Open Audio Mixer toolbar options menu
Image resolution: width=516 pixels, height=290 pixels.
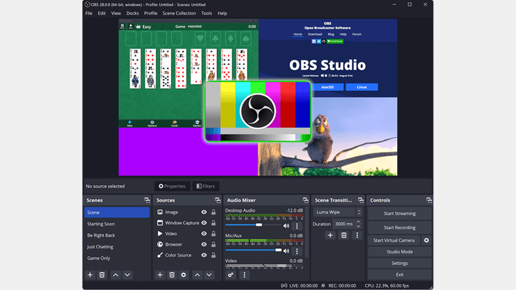coord(244,275)
